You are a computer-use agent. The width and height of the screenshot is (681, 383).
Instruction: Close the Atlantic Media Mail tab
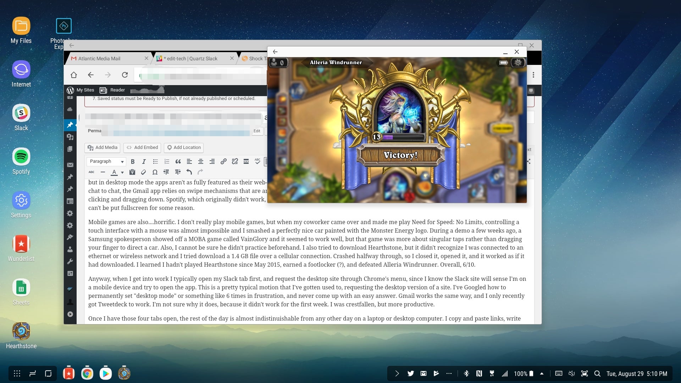pos(146,58)
